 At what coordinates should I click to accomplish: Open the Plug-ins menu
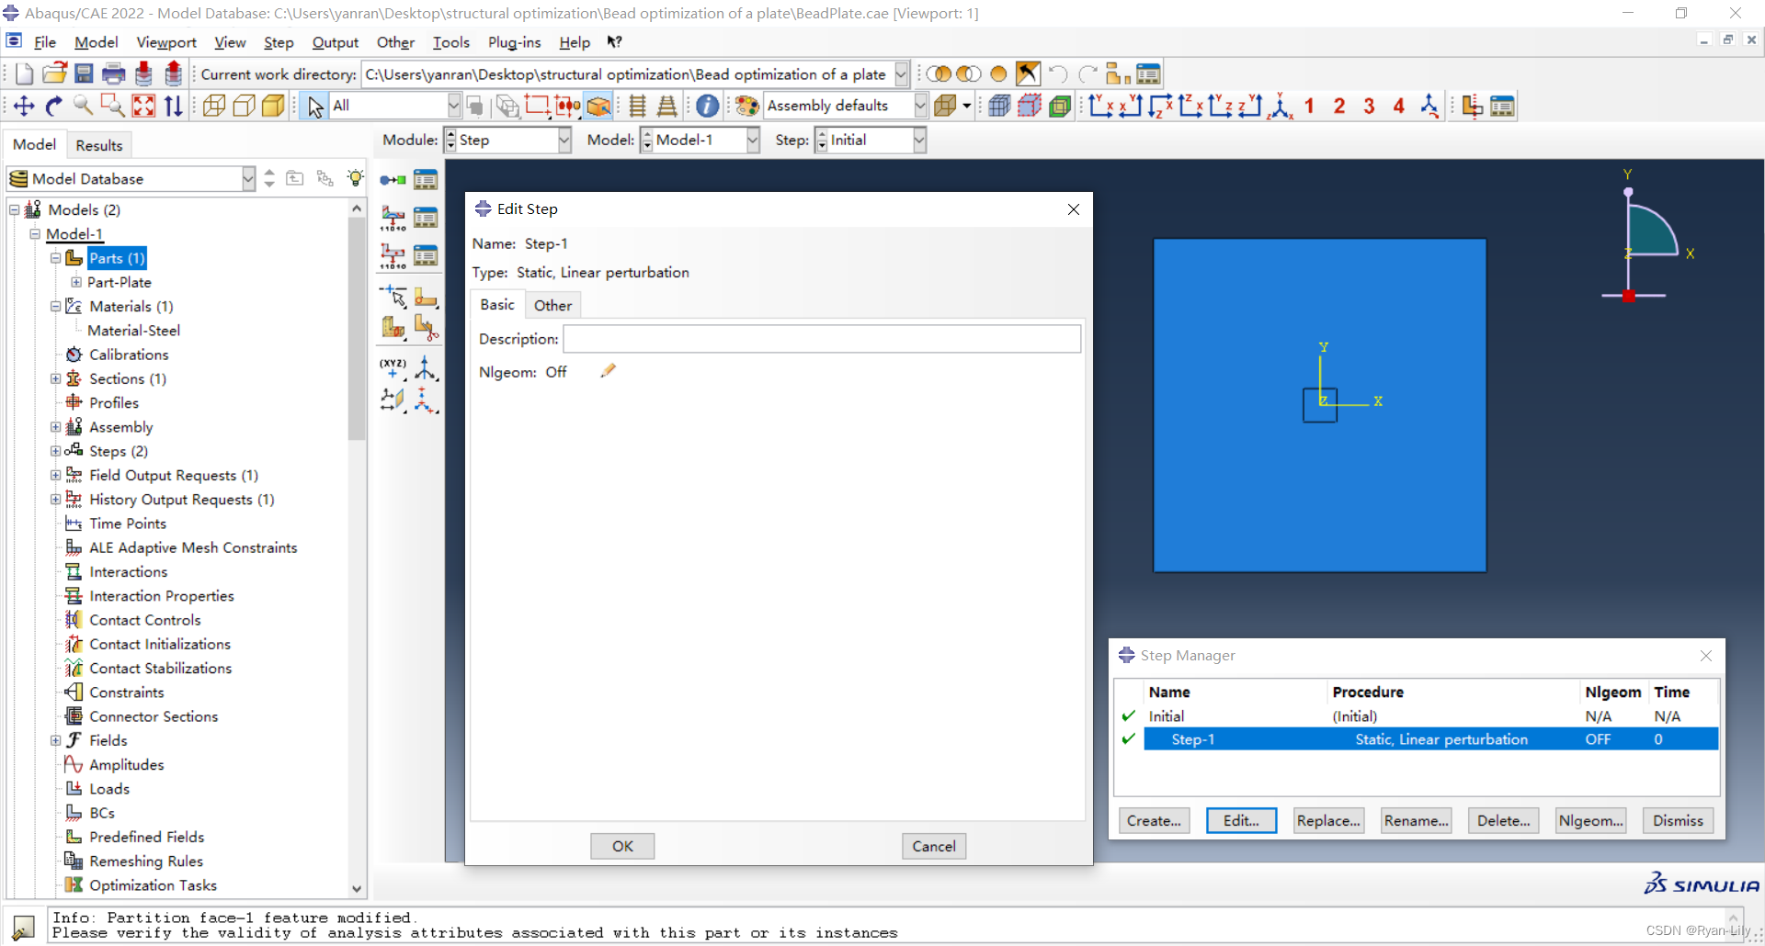pyautogui.click(x=514, y=42)
